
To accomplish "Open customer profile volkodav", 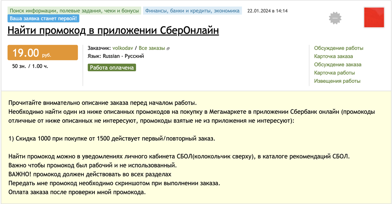I will tap(123, 48).
